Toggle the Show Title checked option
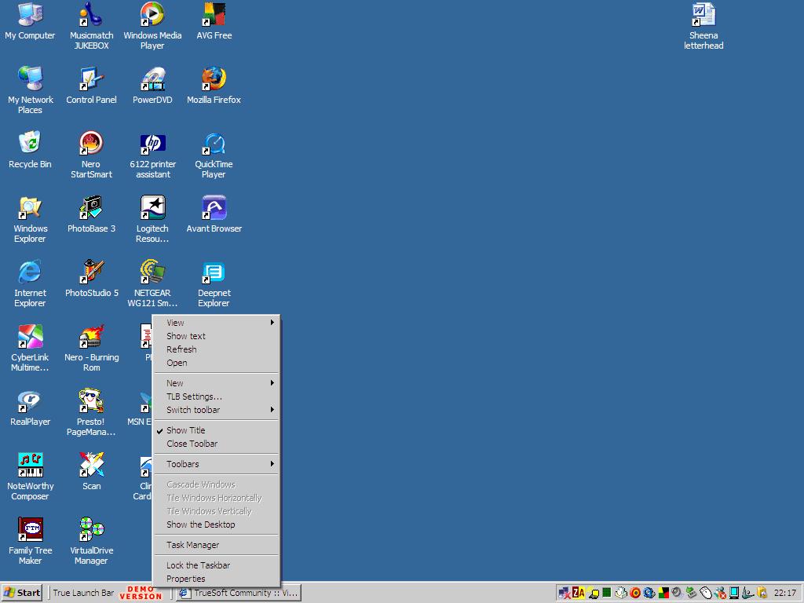Viewport: 804px width, 603px height. coord(186,430)
